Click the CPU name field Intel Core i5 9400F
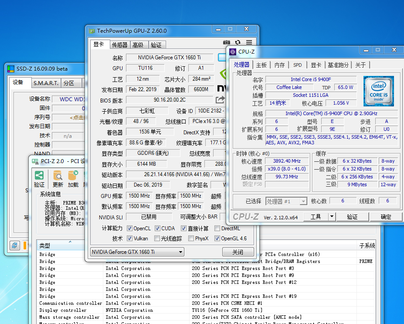The height and width of the screenshot is (324, 404). click(311, 79)
